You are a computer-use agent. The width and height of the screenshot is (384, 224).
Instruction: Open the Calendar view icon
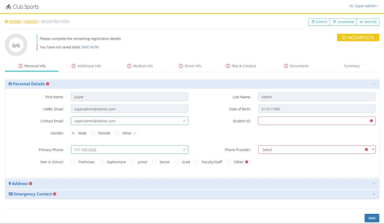[x=335, y=22]
